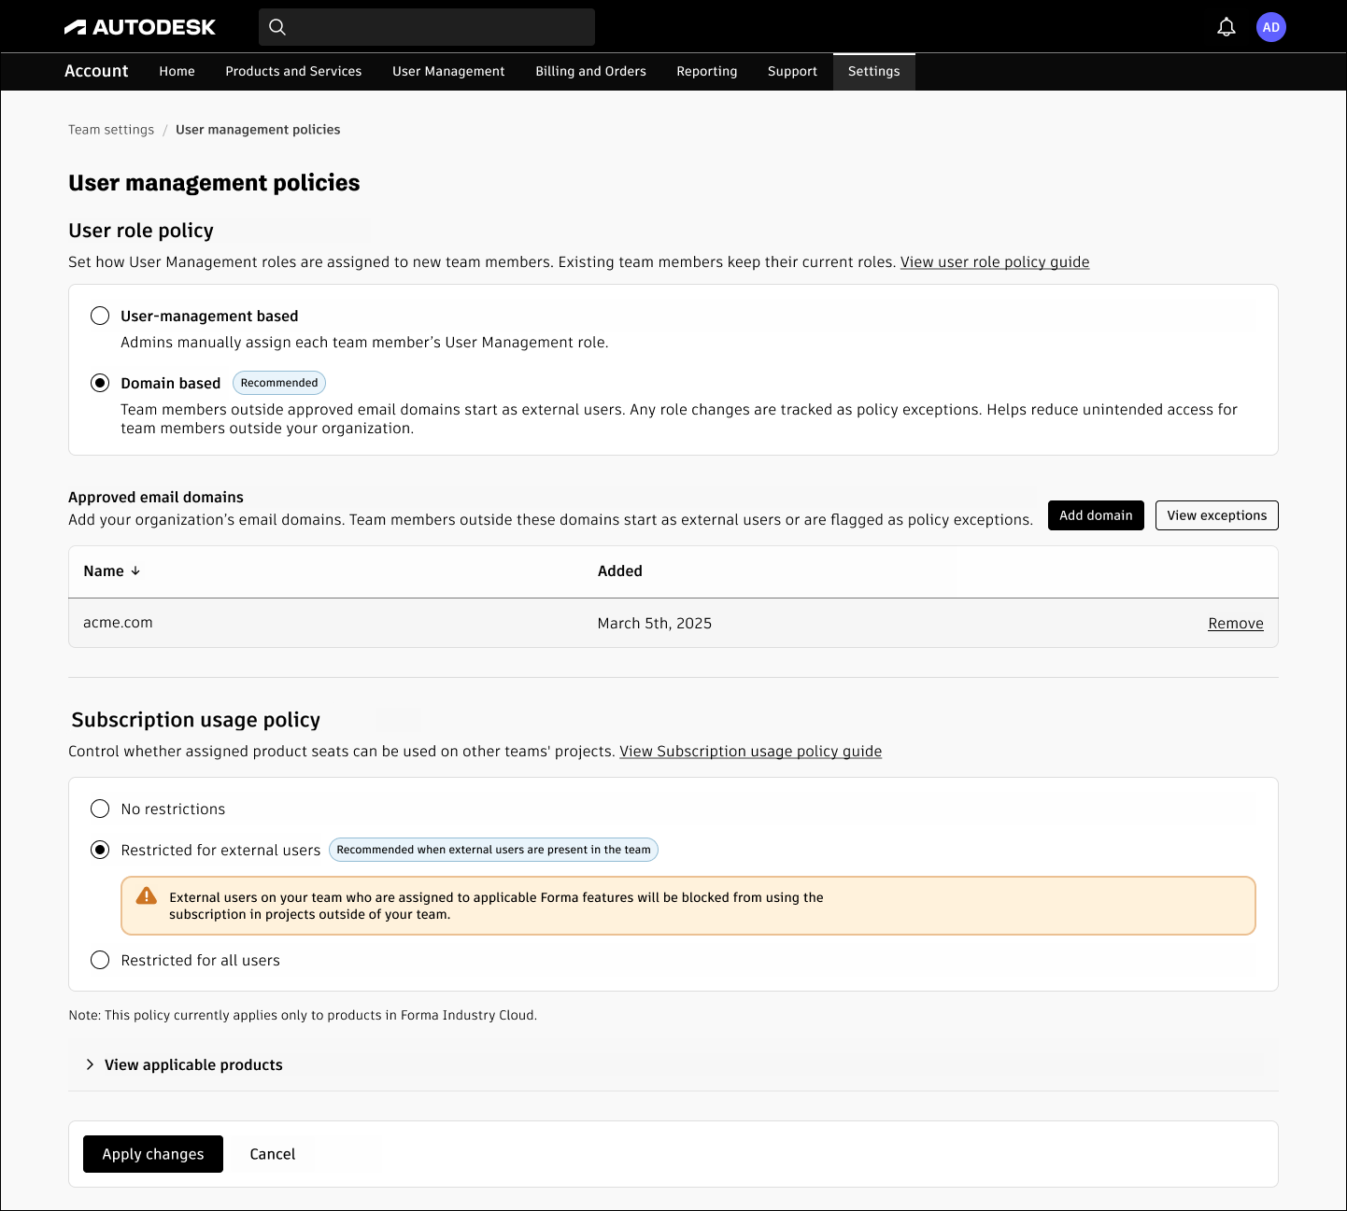Image resolution: width=1347 pixels, height=1211 pixels.
Task: Click the Added column header
Action: 620,570
